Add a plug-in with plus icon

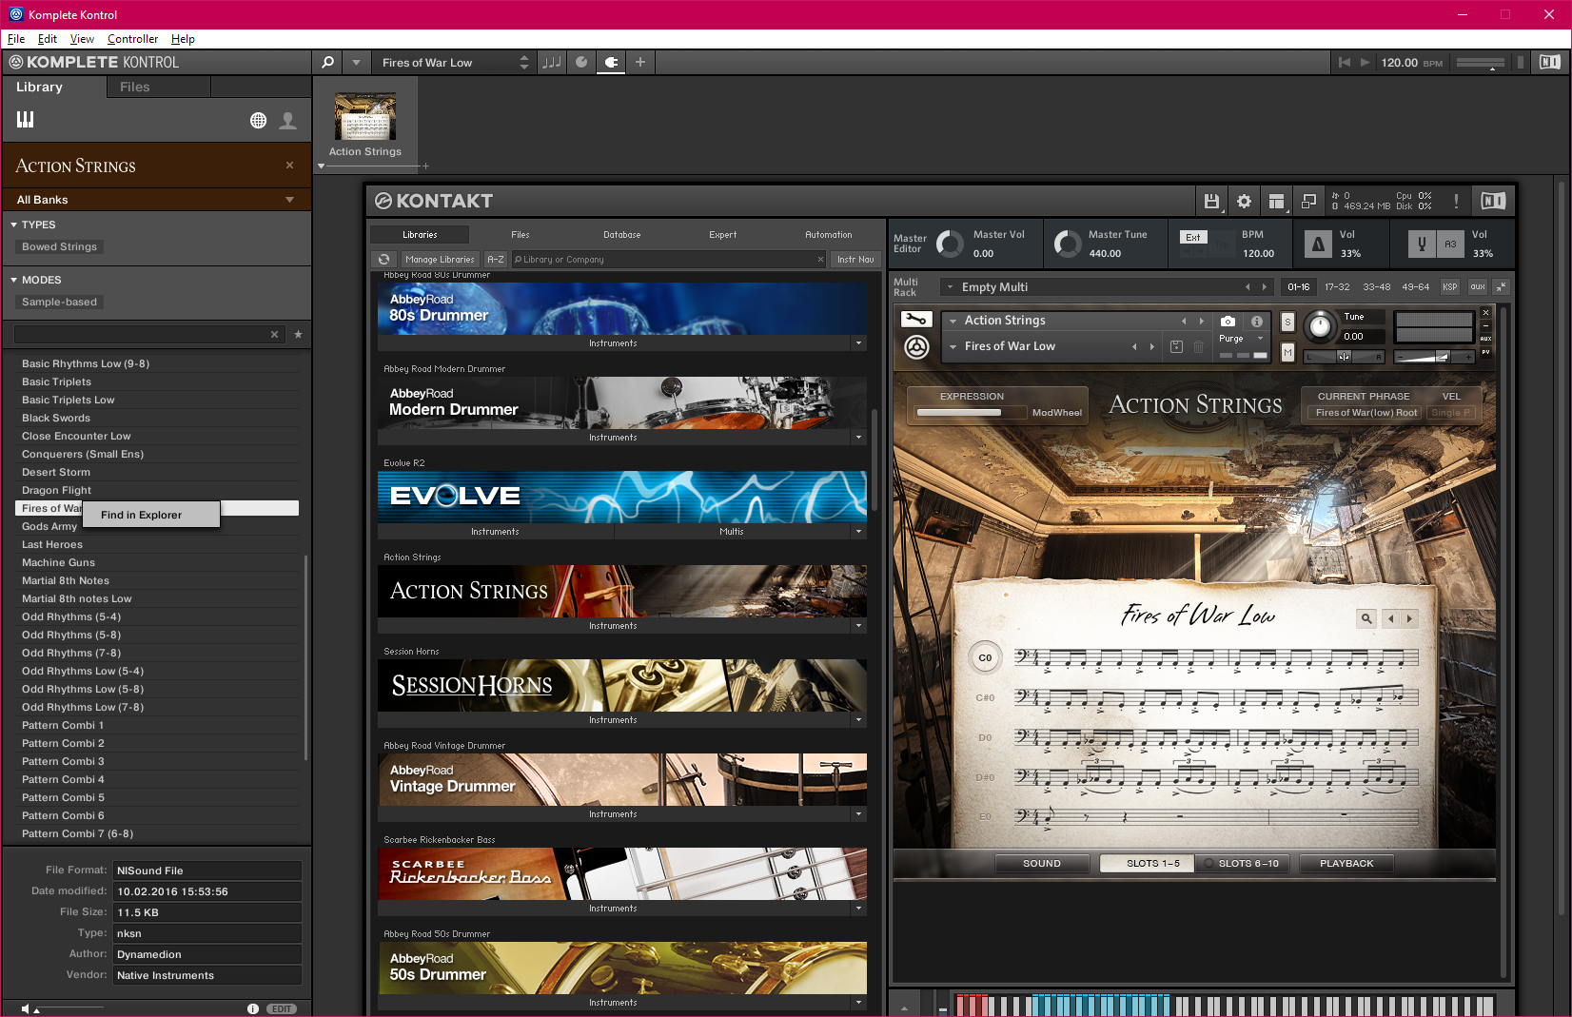click(640, 62)
